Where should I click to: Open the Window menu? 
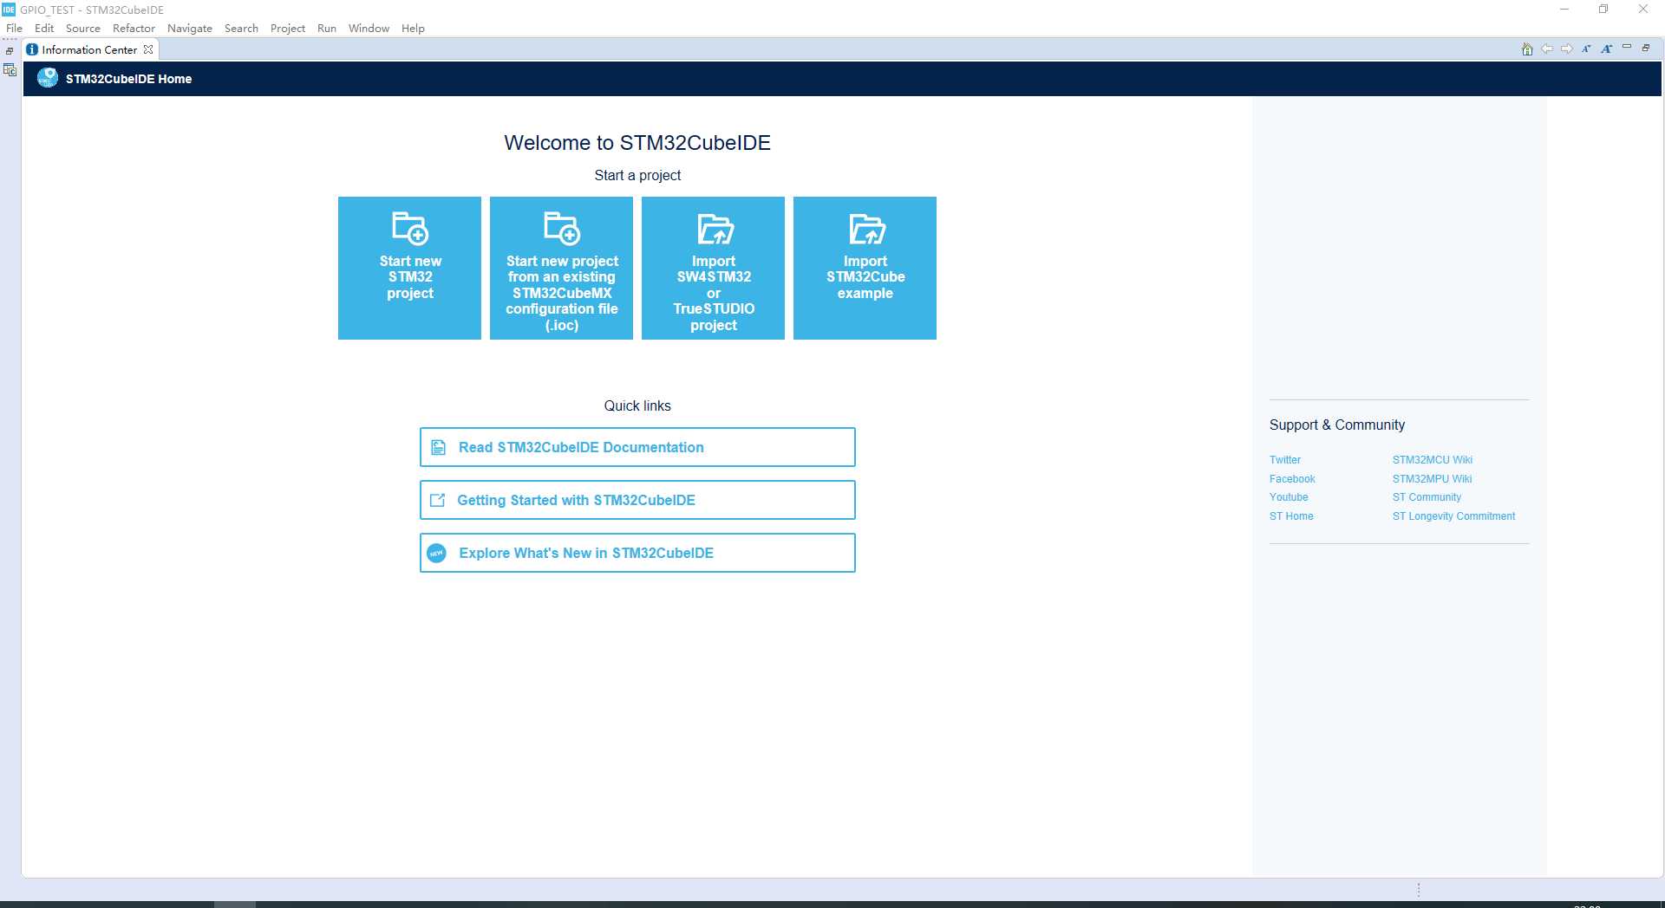coord(369,28)
